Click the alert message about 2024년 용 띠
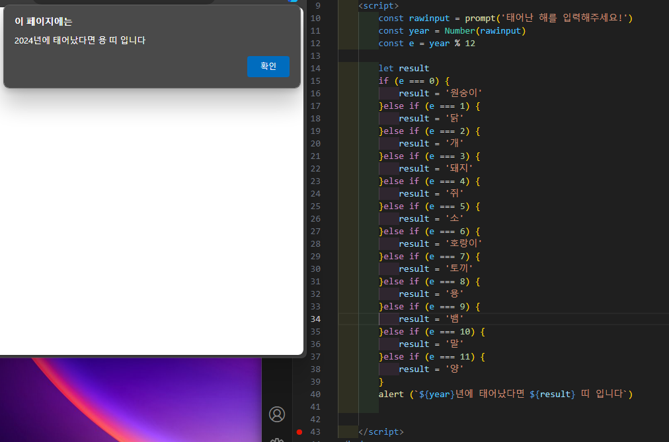The height and width of the screenshot is (442, 669). click(x=80, y=40)
